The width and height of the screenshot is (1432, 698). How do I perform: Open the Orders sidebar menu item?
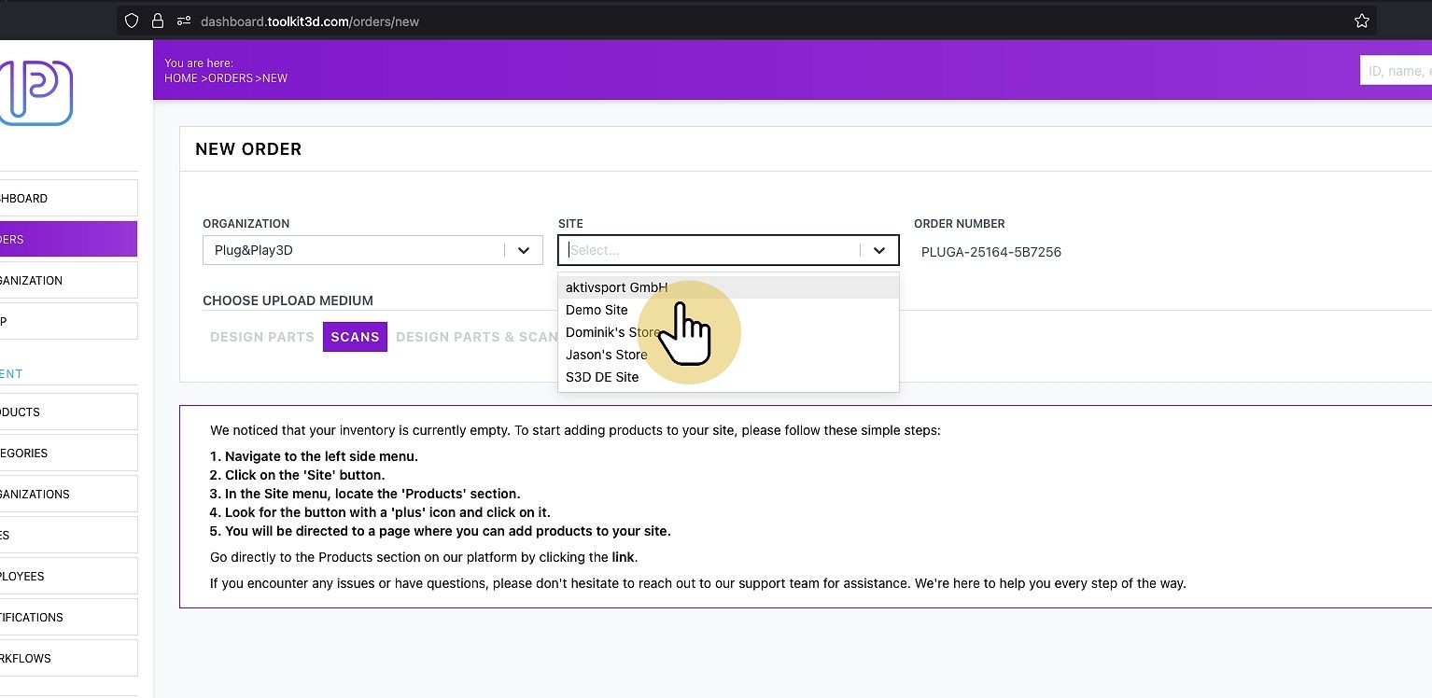pyautogui.click(x=68, y=239)
